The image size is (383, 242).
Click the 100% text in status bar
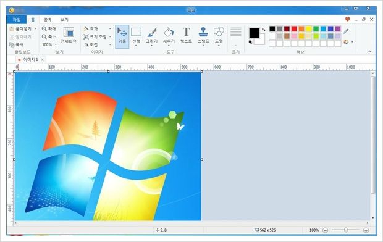(x=314, y=230)
